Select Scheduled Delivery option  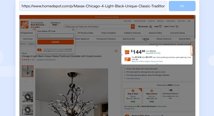(x=170, y=96)
